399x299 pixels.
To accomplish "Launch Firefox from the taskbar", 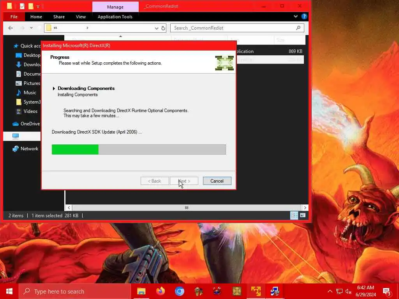I will click(x=160, y=291).
